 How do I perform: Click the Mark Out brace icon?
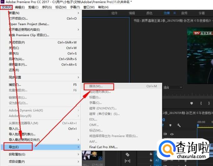point(209,104)
